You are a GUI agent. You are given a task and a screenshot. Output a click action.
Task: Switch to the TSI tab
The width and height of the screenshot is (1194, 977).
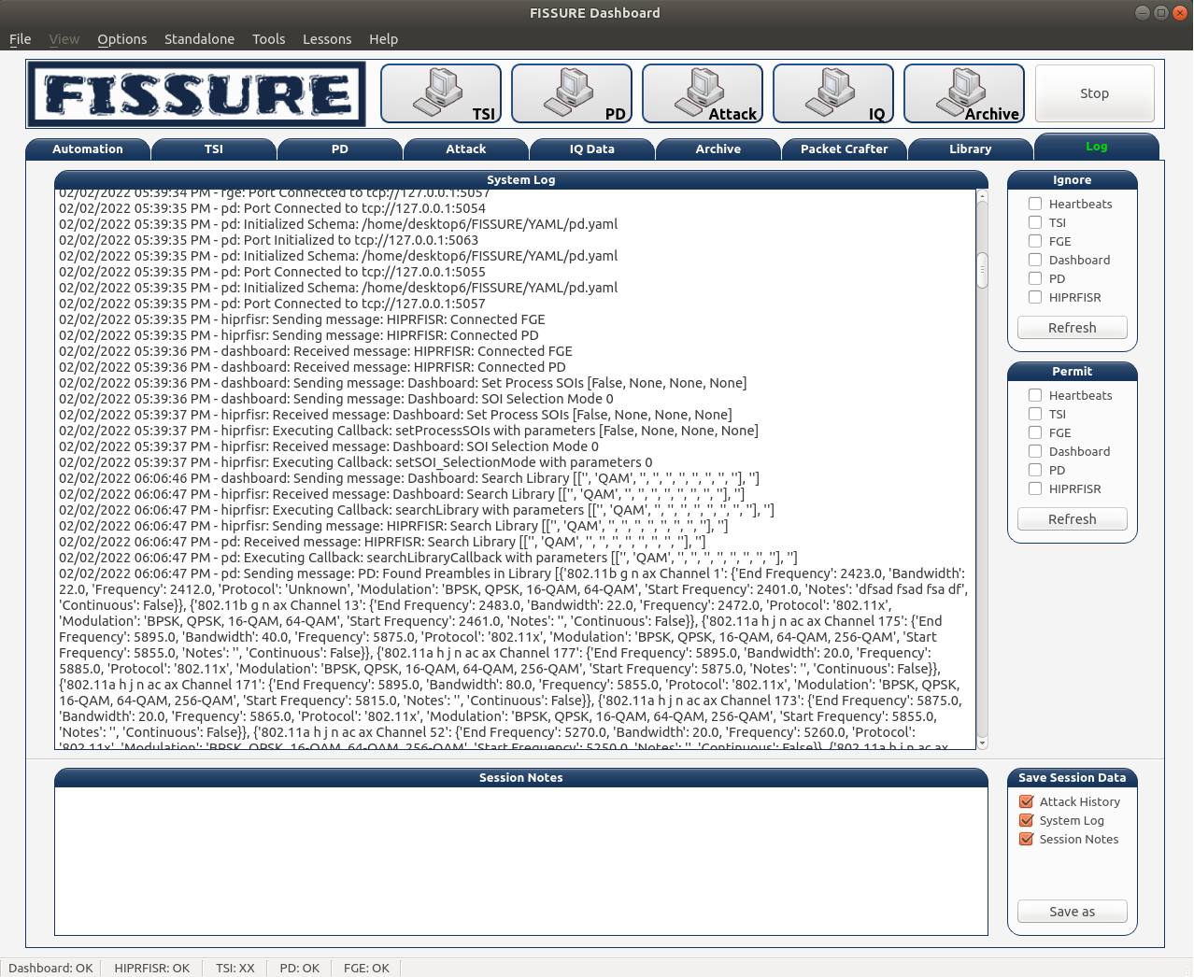coord(214,149)
